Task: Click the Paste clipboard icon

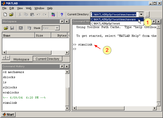Action: (x=32, y=15)
